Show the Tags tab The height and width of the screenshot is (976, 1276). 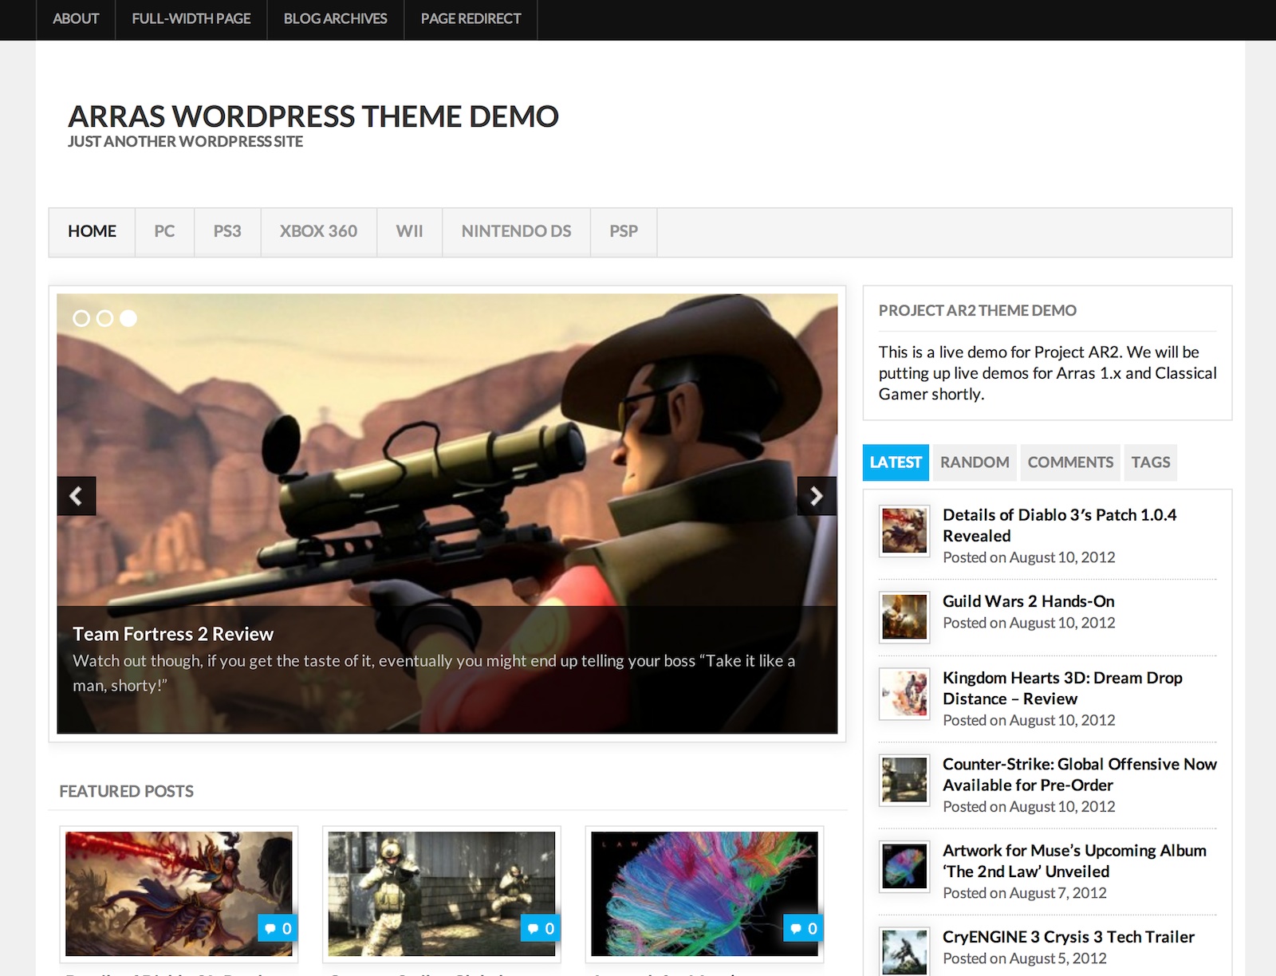pos(1150,462)
